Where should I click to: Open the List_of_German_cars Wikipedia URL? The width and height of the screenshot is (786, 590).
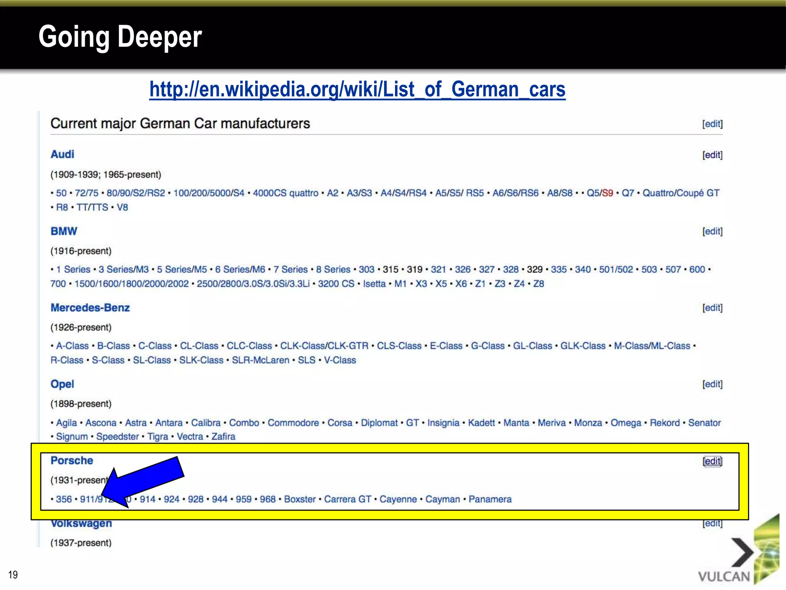pos(357,89)
